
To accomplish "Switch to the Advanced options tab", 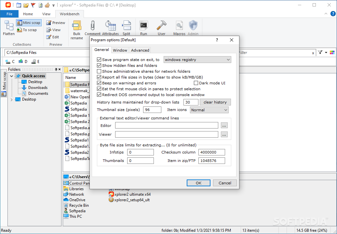I will tap(140, 50).
